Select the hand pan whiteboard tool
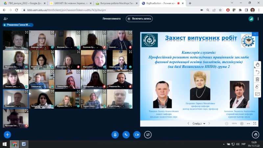 click(x=257, y=65)
